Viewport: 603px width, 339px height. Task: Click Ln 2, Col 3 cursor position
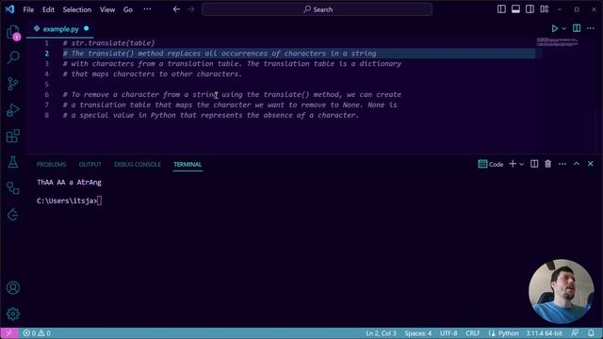381,333
